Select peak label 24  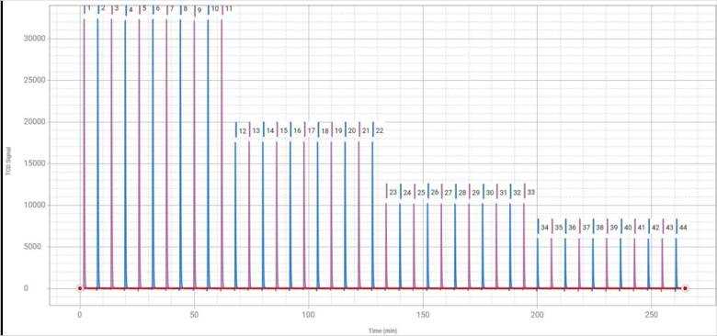407,193
